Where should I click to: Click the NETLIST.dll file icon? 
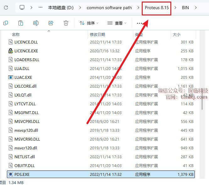click(11, 157)
